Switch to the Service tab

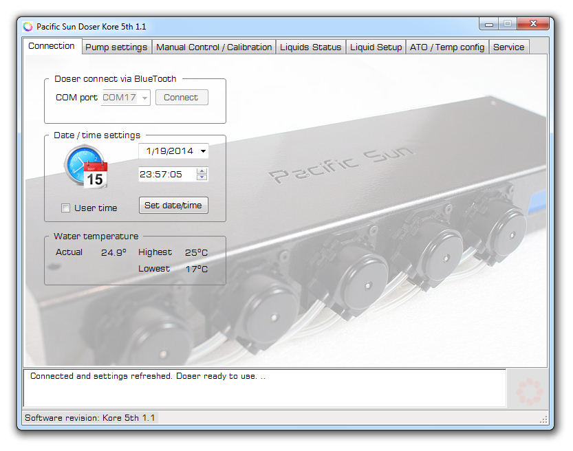(x=509, y=47)
